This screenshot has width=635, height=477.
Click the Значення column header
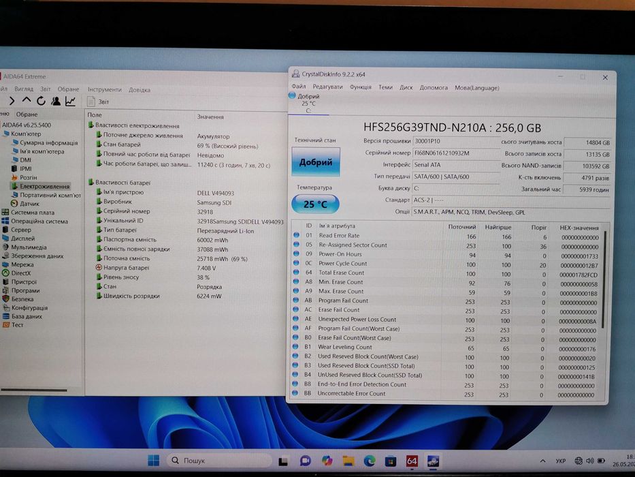[x=210, y=117]
